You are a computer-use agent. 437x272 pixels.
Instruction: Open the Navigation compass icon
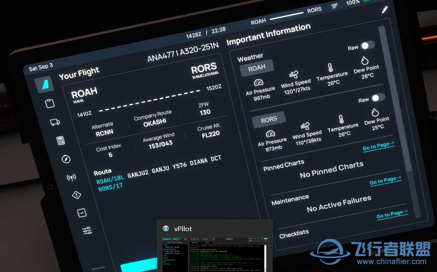pyautogui.click(x=66, y=159)
